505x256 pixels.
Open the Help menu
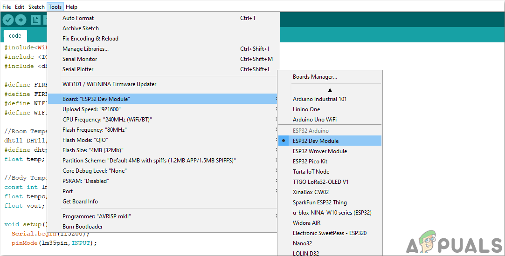point(71,7)
